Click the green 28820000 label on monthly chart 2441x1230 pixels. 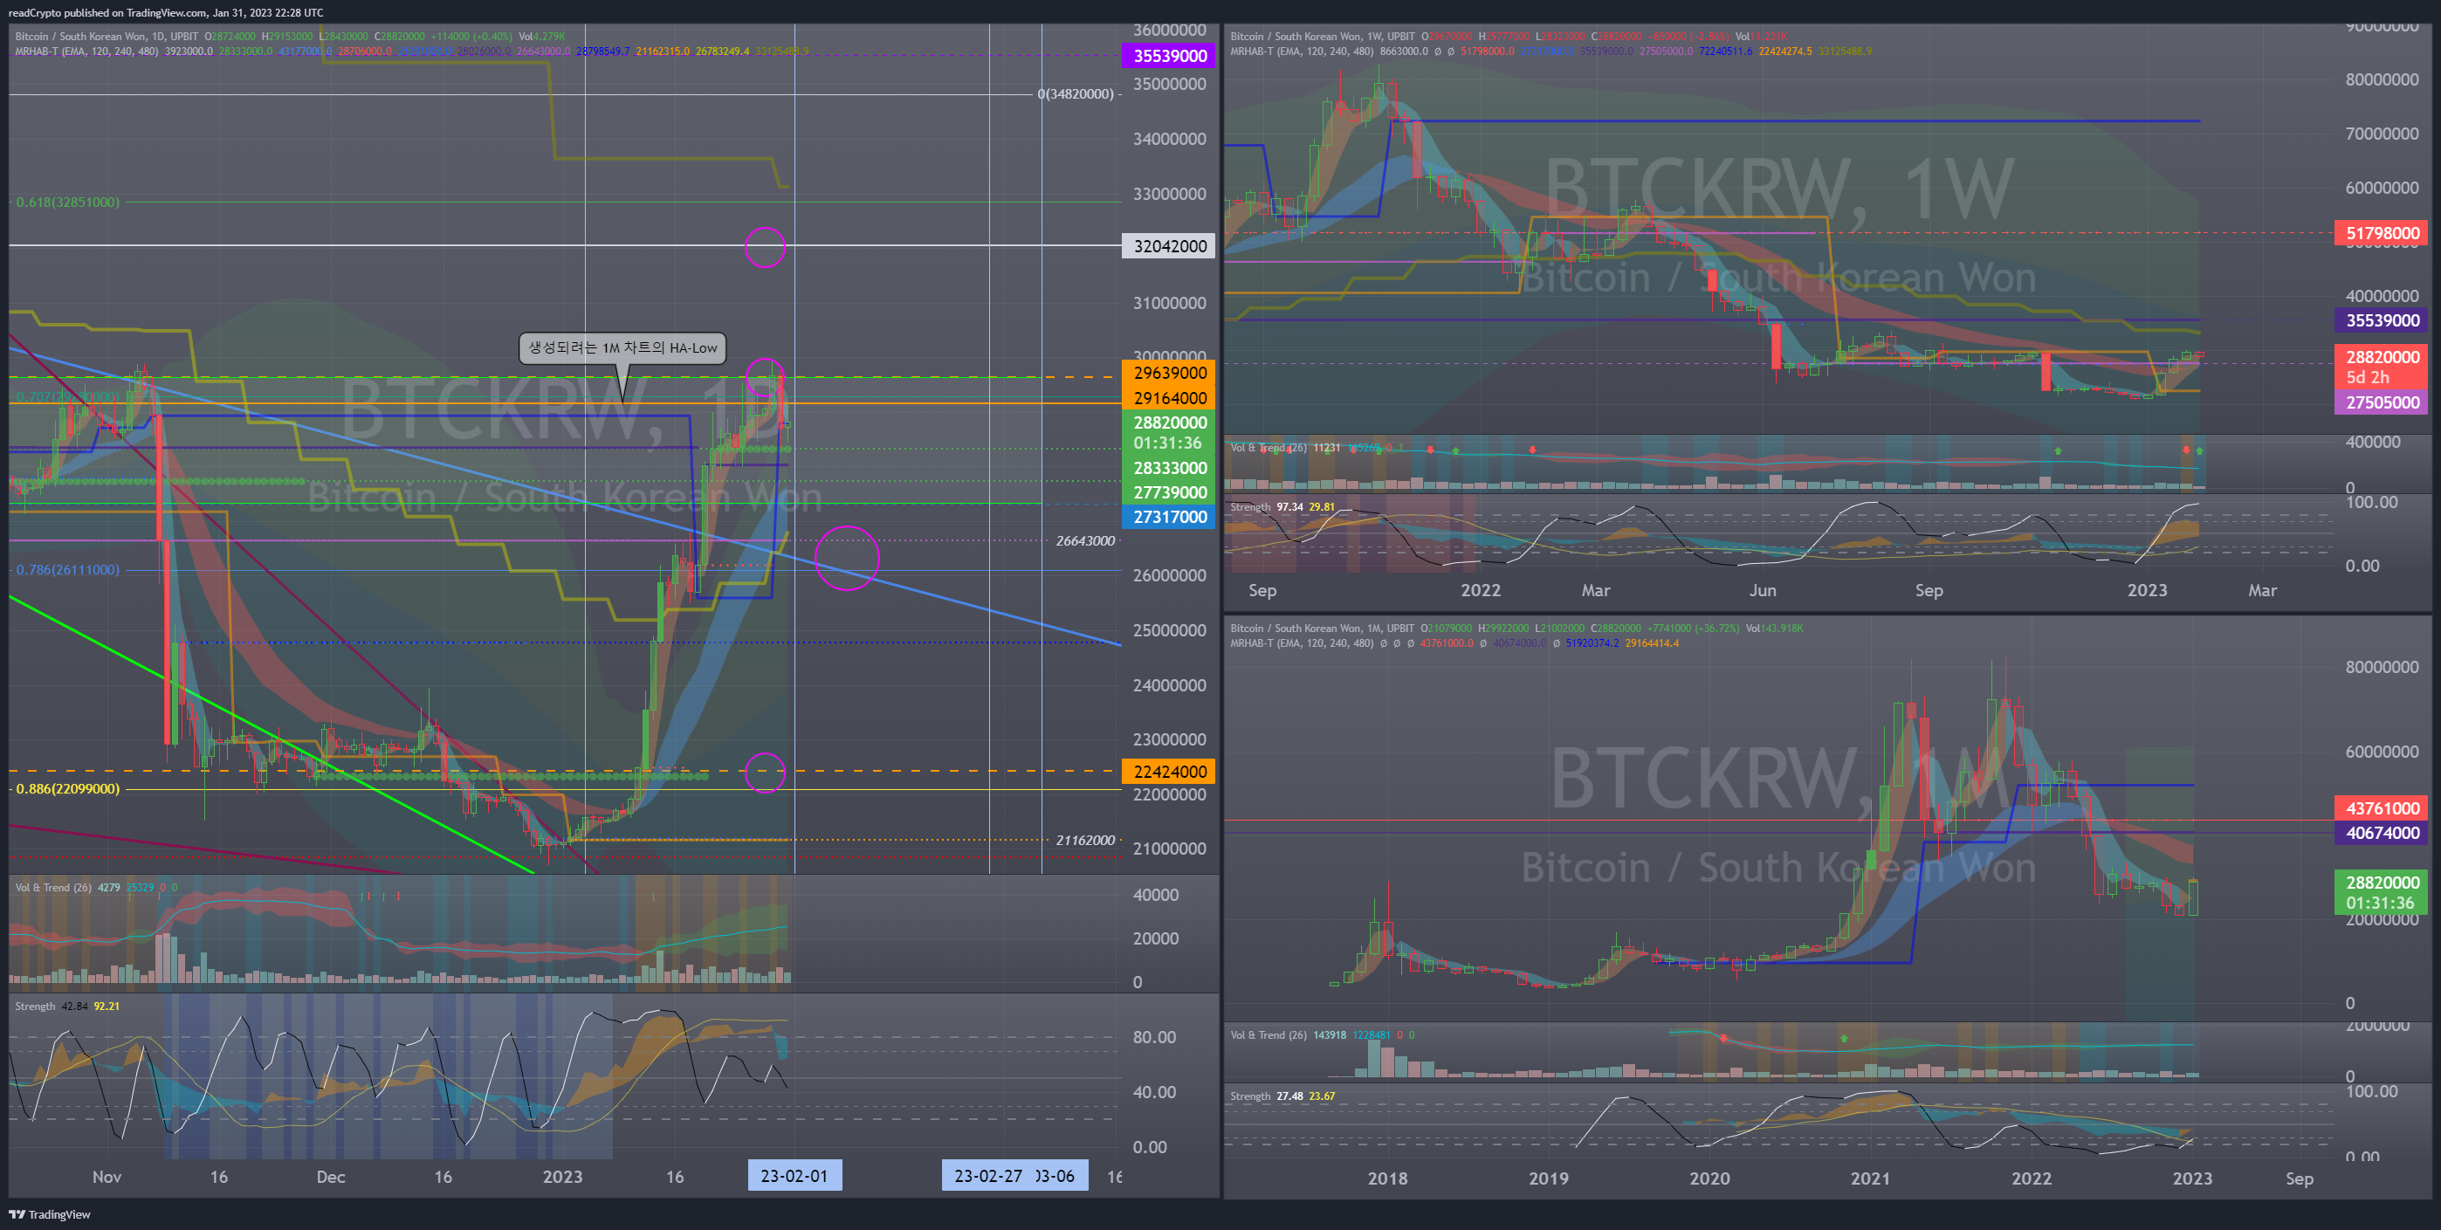(x=2382, y=893)
